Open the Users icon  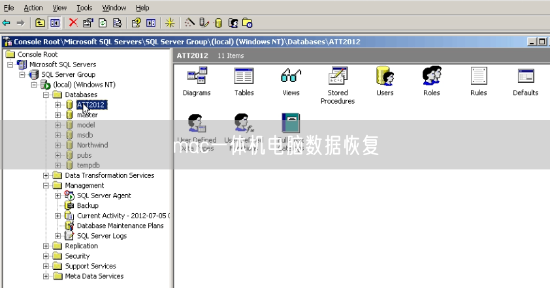tap(385, 77)
